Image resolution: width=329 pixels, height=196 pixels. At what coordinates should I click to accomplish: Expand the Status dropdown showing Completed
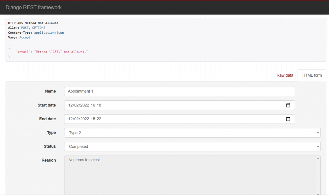(x=192, y=147)
